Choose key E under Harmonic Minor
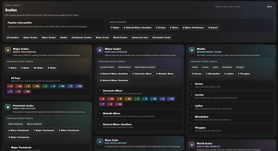 point(162,99)
